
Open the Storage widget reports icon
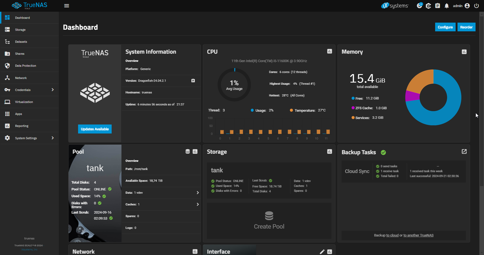pos(329,151)
